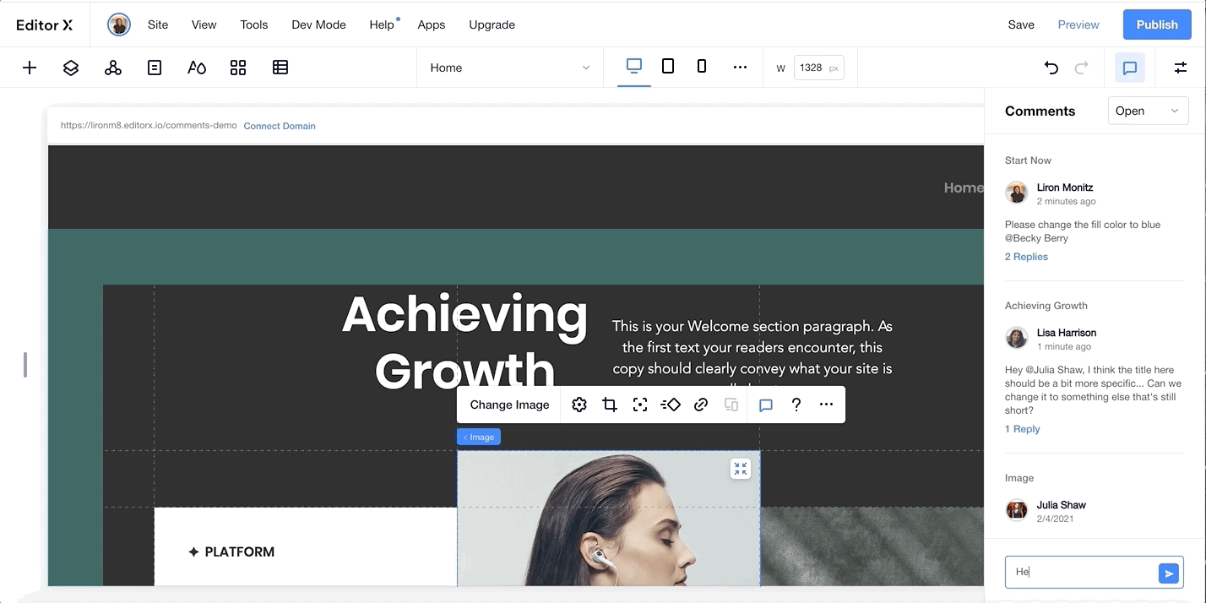Viewport: 1206px width, 603px height.
Task: Click the Redo arrow
Action: pos(1082,68)
